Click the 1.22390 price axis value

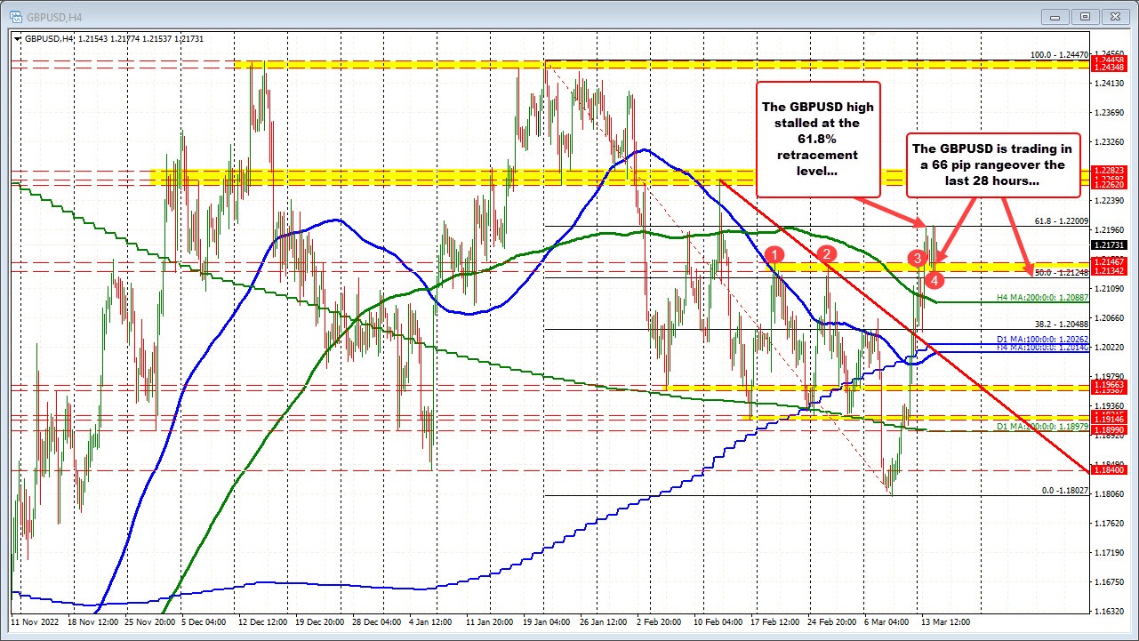tap(1108, 201)
